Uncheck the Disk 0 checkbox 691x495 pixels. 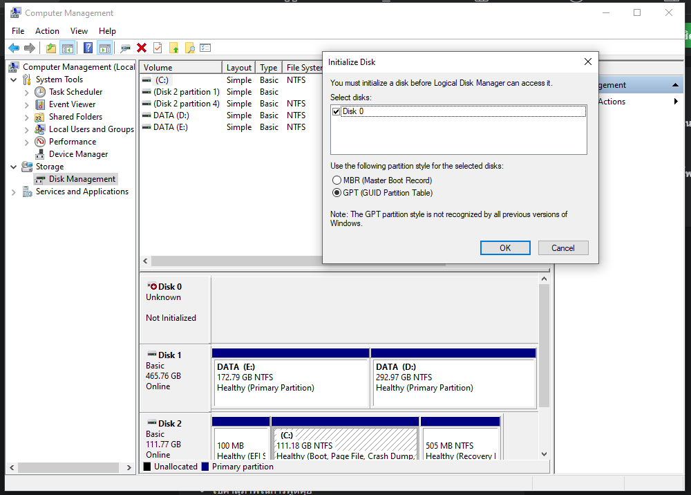coord(337,111)
